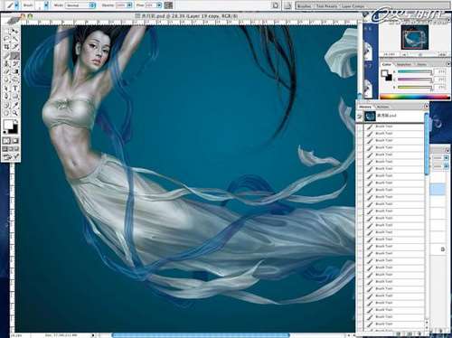Toggle Standard editing mode button
Screen dimensions: 452x338
tap(6, 141)
